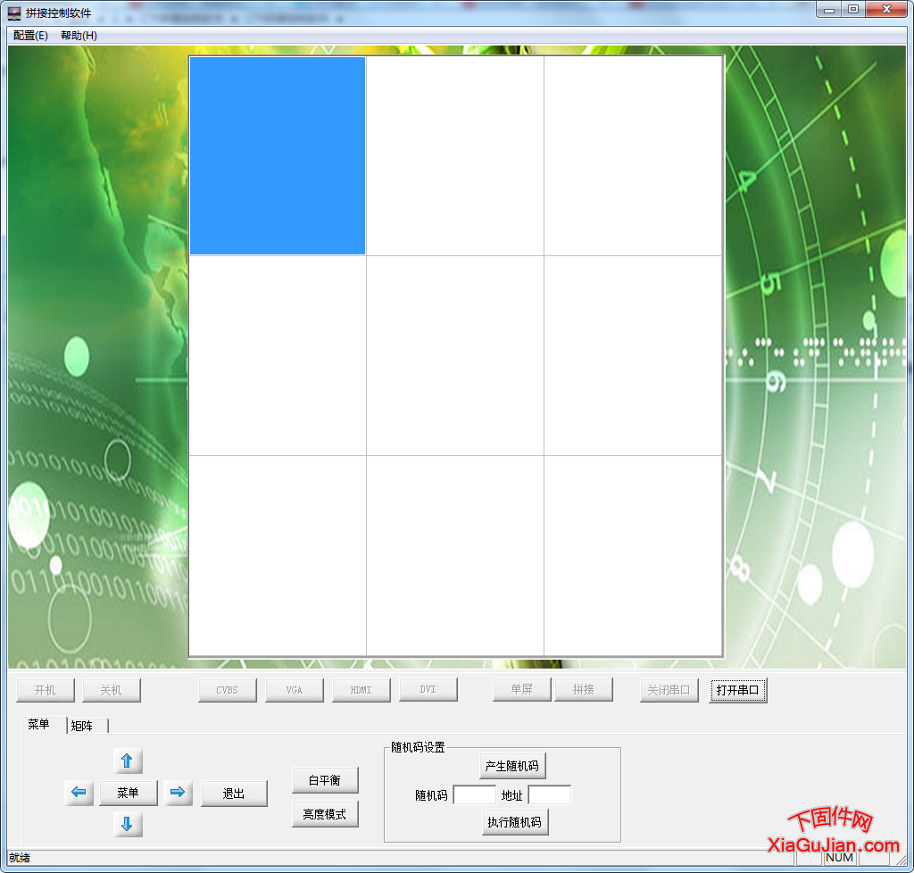This screenshot has height=873, width=914.
Task: Click the 白平衡 white balance button
Action: (x=325, y=780)
